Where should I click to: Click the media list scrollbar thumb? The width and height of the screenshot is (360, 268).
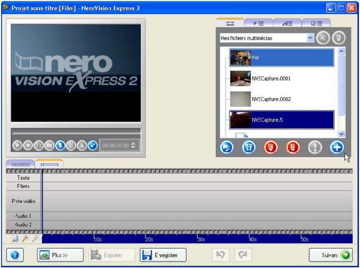pos(341,85)
